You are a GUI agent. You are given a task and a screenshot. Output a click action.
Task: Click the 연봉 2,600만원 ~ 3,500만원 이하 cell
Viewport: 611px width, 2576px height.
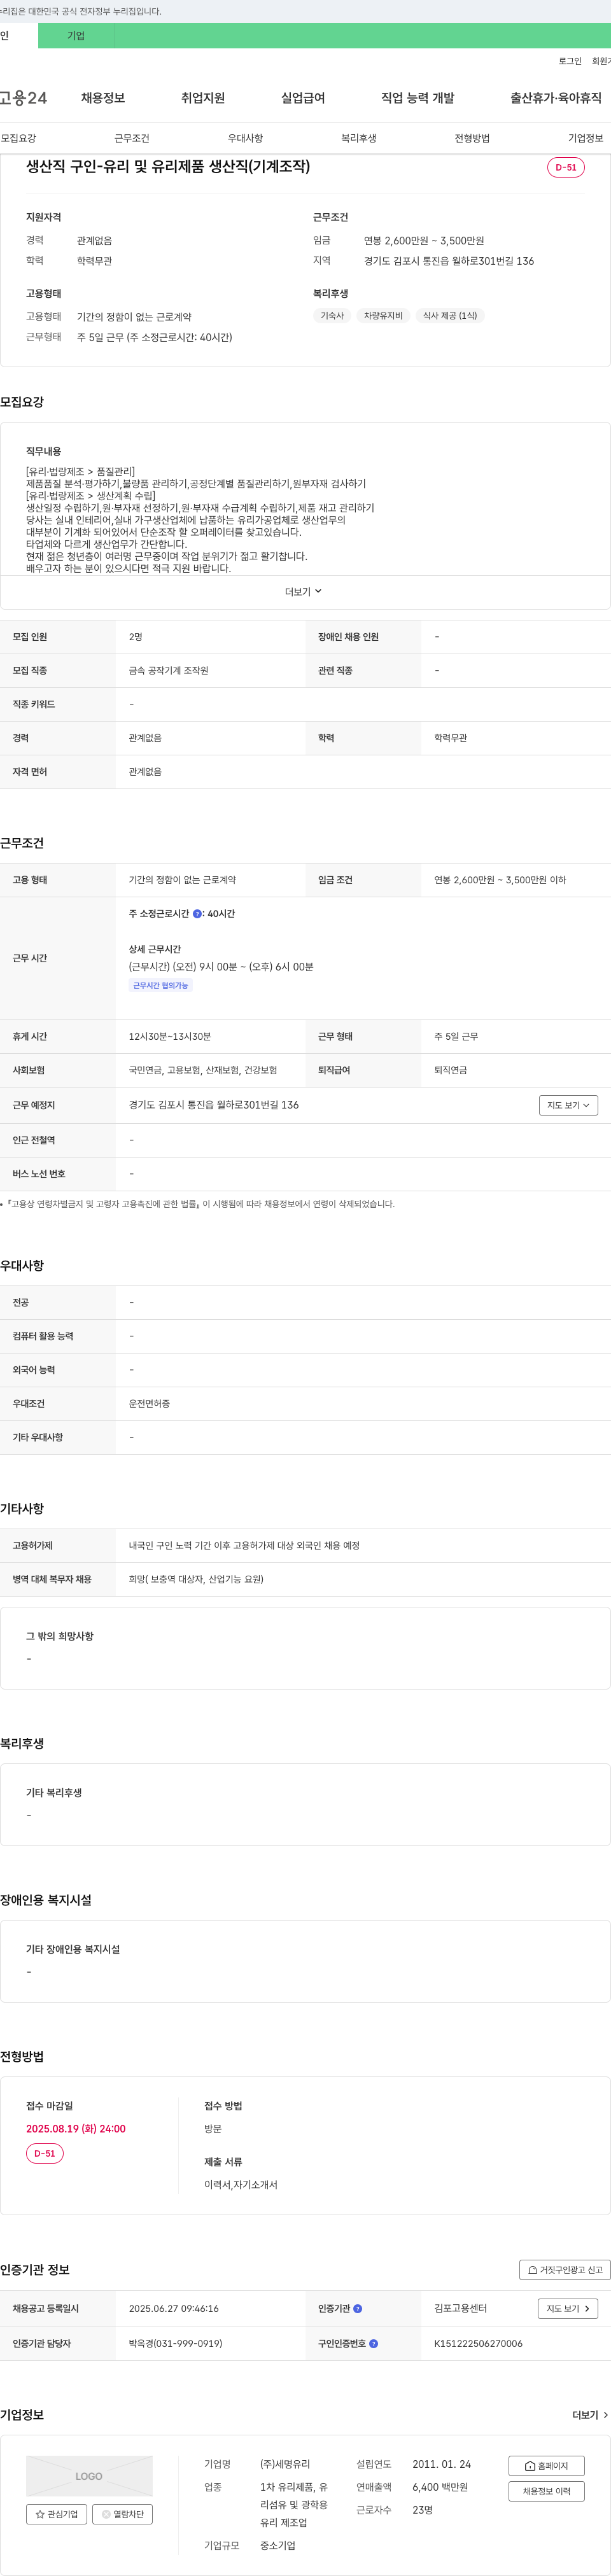click(x=500, y=880)
